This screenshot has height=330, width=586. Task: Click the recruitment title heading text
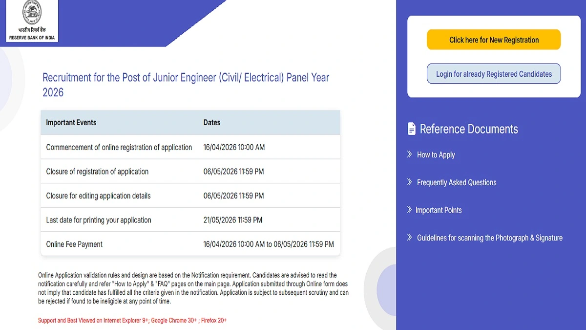coord(186,85)
